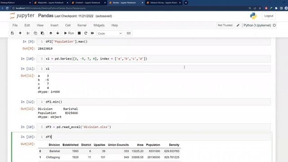This screenshot has height=162, width=288.
Task: Open the browser extensions puzzle icon
Action: click(x=276, y=8)
